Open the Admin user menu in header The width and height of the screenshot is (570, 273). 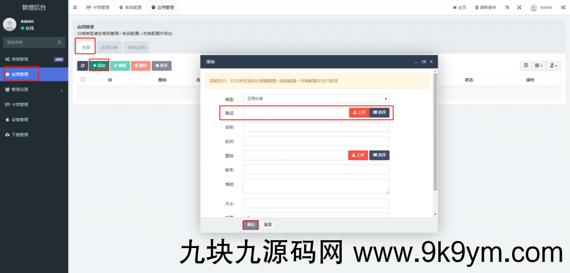click(541, 7)
